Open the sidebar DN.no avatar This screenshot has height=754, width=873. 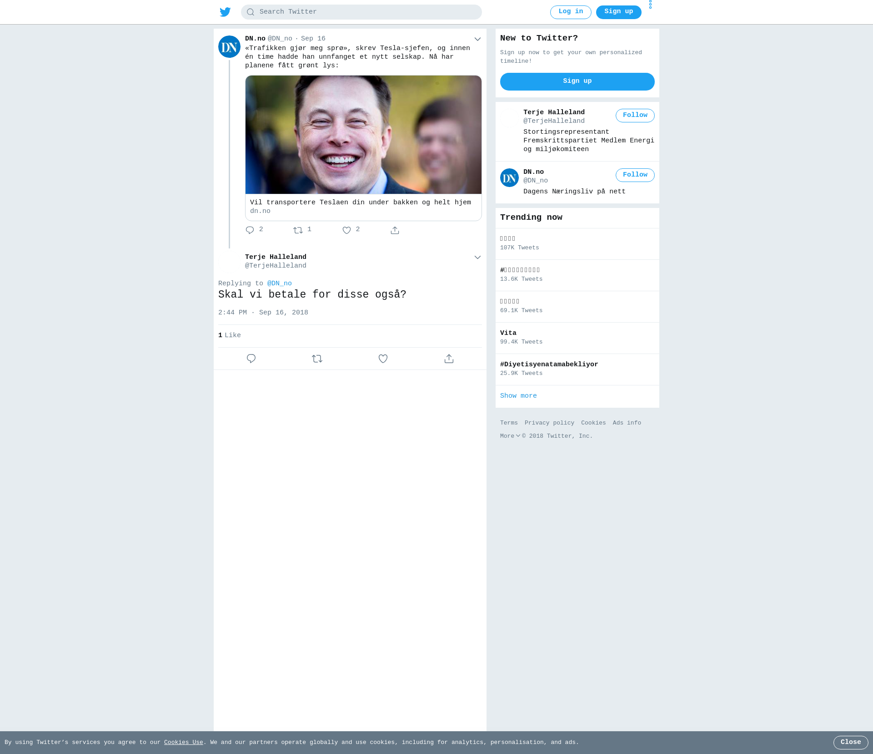coord(509,177)
